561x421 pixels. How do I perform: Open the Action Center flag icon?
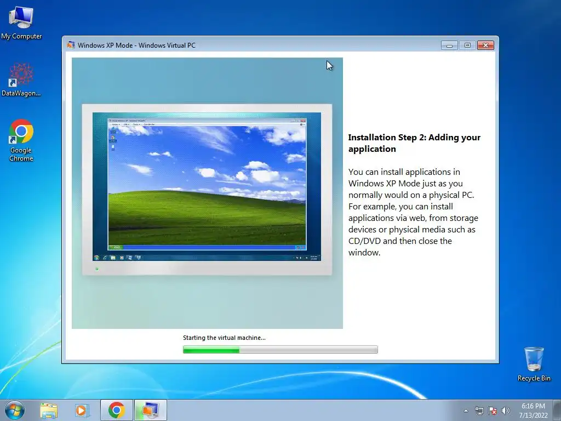[493, 411]
